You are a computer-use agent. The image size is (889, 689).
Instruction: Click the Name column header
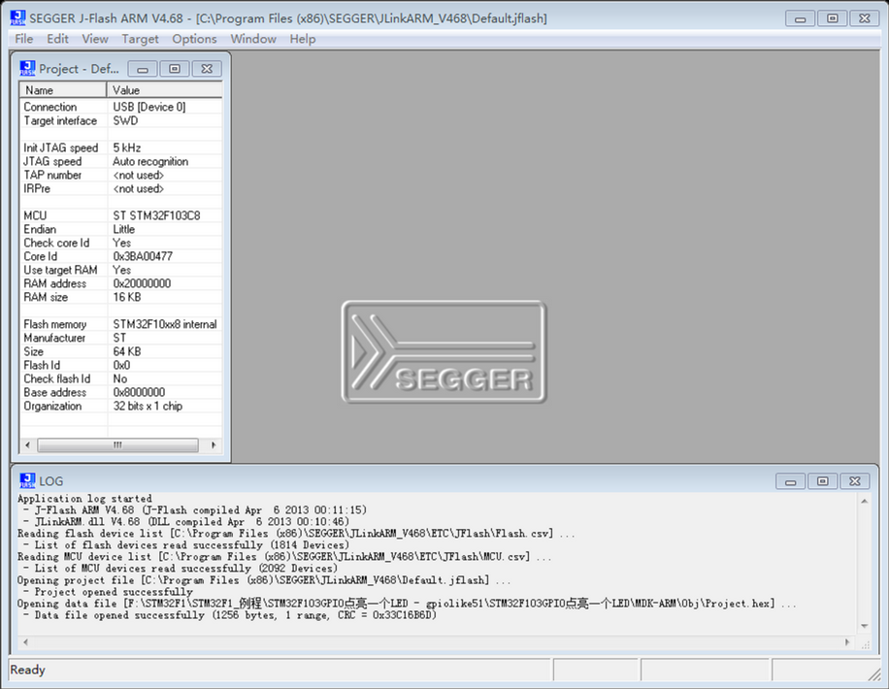tap(64, 90)
